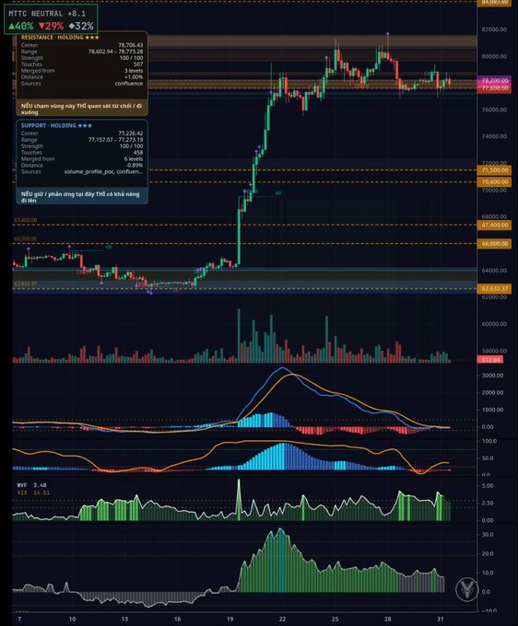Click support Sources volume_profile_poc value
Viewport: 518px width, 626px height.
[x=103, y=171]
